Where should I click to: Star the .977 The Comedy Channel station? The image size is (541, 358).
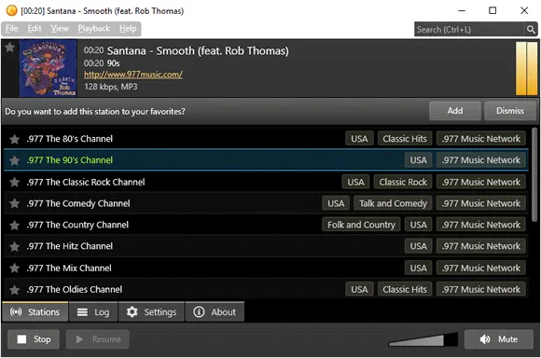(x=15, y=203)
